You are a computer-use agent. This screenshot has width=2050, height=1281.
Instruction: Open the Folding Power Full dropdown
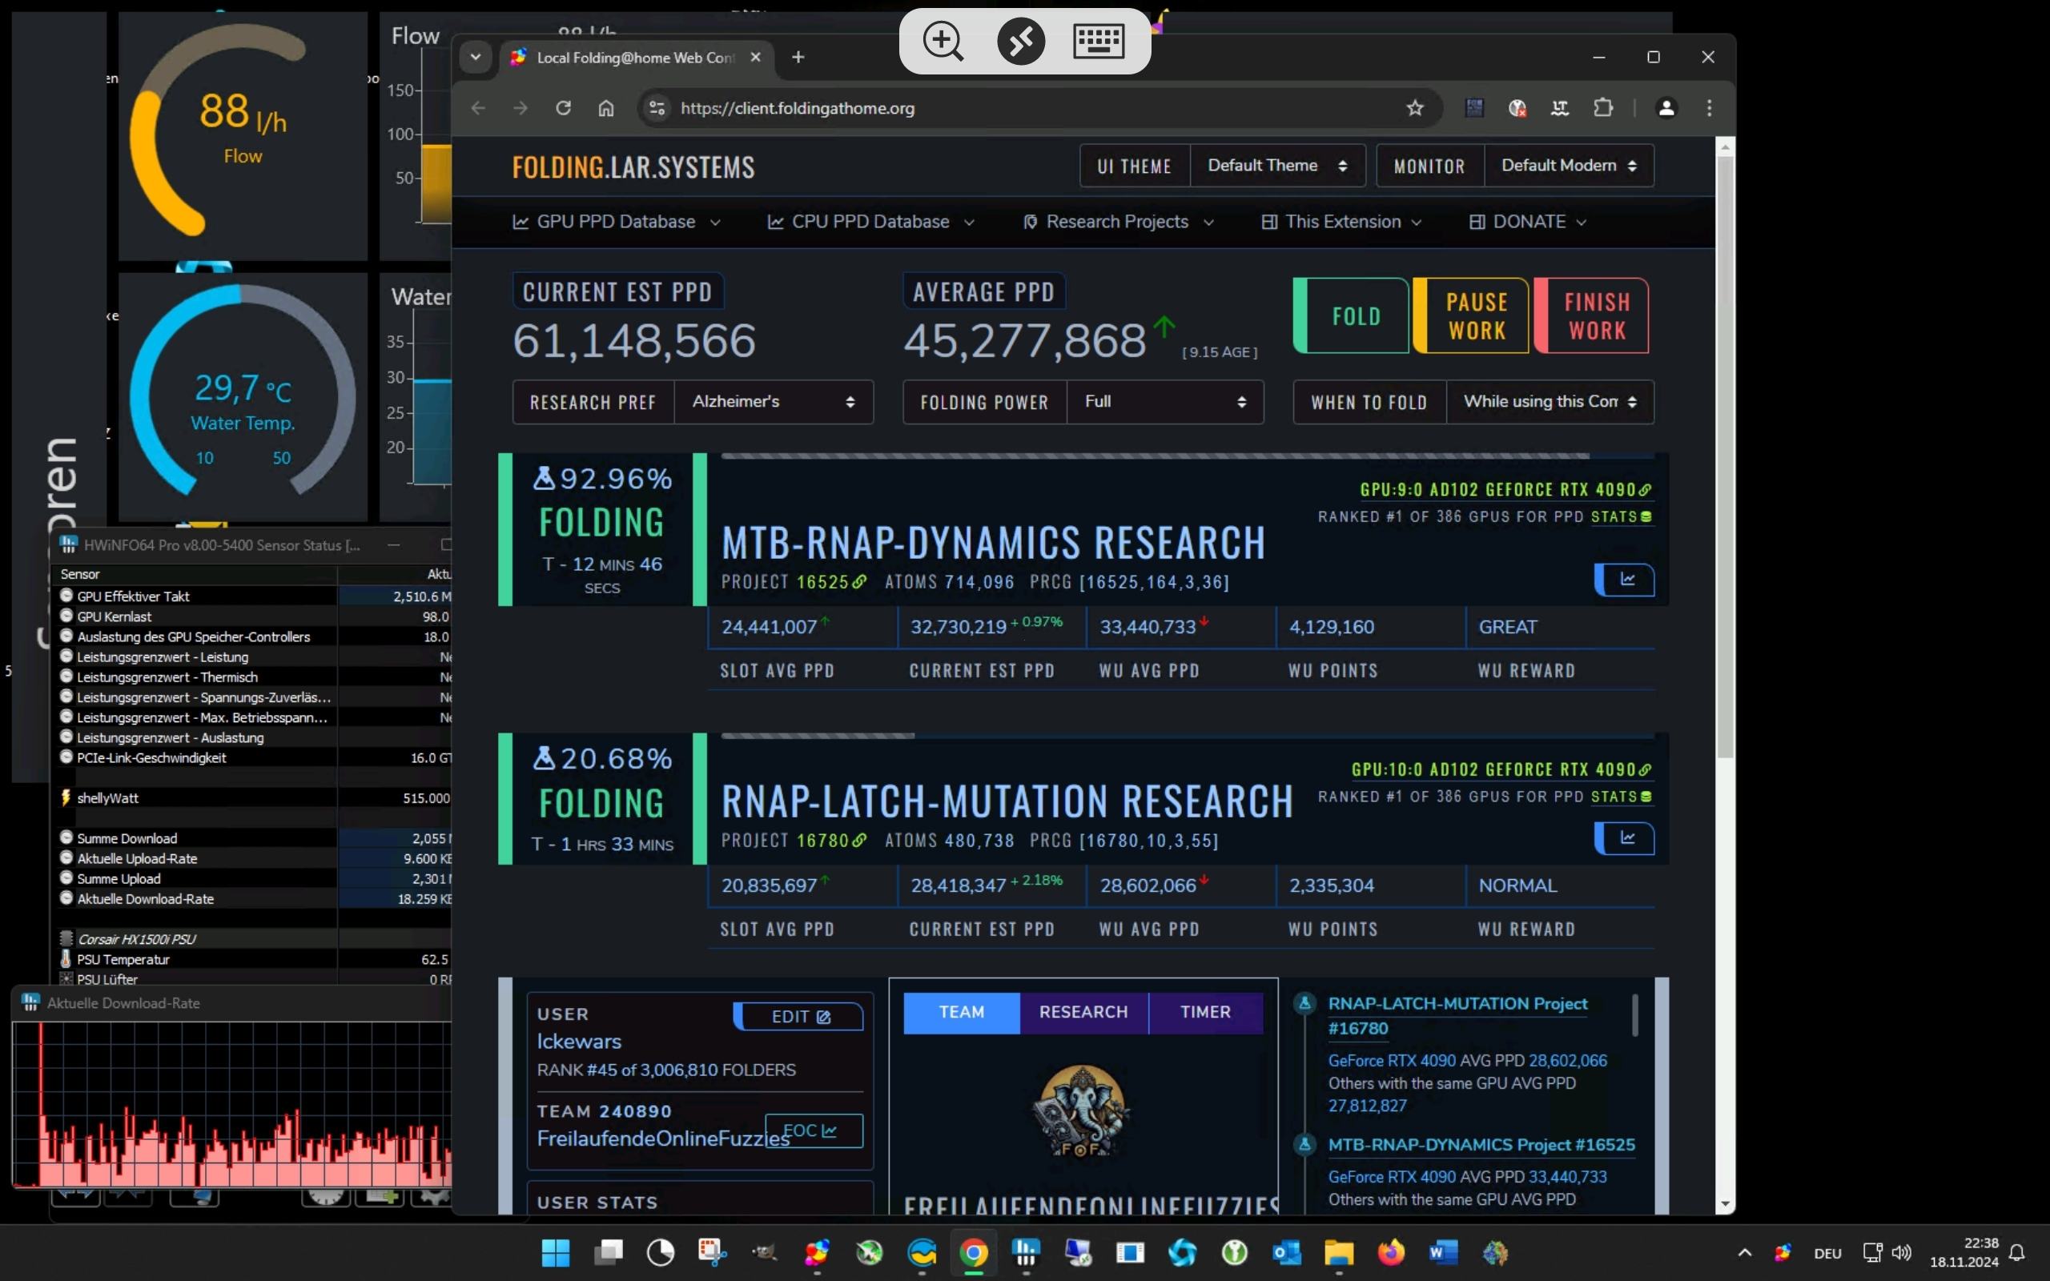coord(1164,402)
